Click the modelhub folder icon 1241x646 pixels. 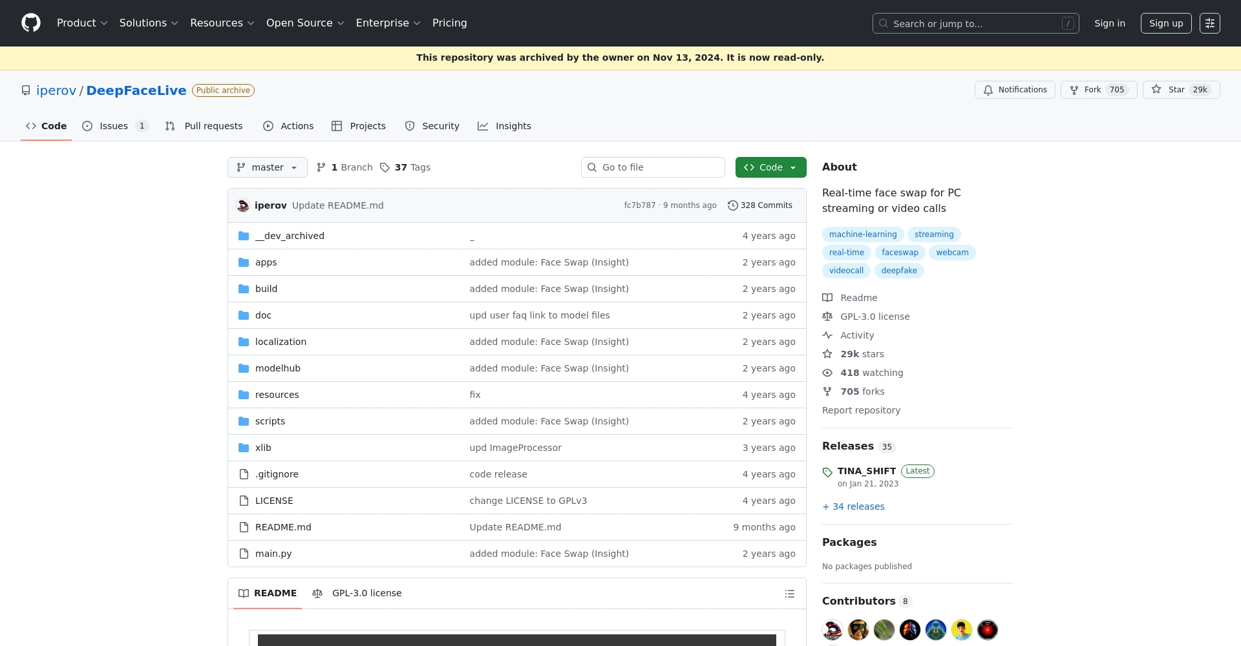pos(244,368)
